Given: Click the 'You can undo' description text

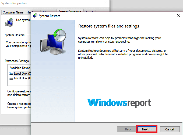Looking at the screenshot, I should point(18,44).
